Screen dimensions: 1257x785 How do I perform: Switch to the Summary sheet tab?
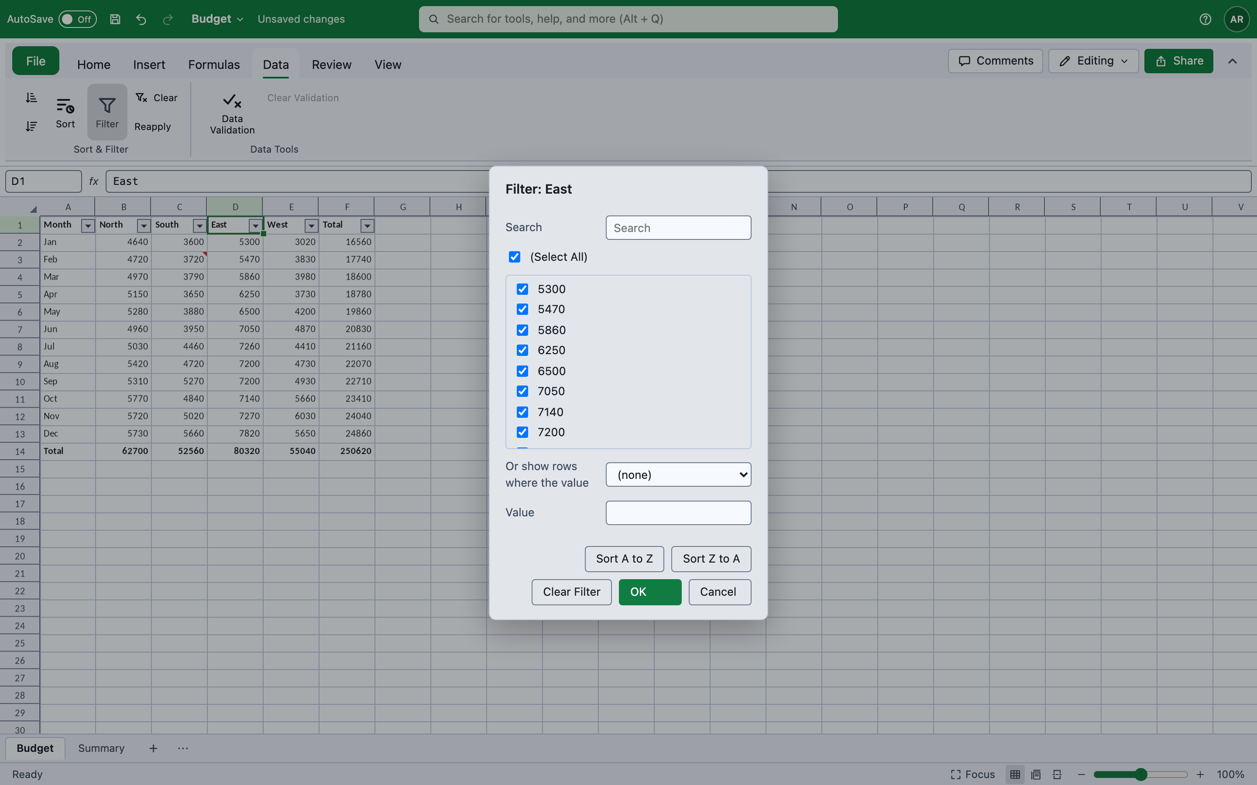(x=101, y=748)
